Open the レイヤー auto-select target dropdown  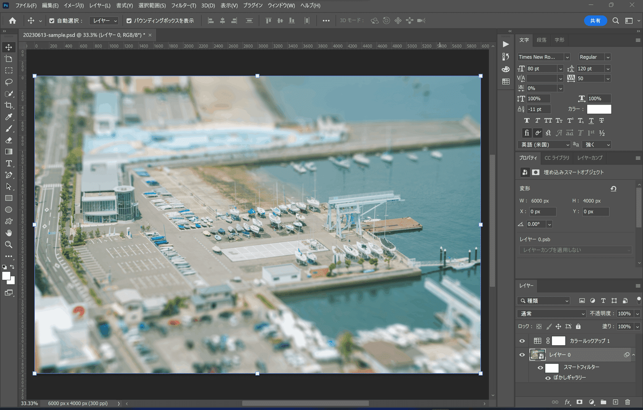pos(104,21)
